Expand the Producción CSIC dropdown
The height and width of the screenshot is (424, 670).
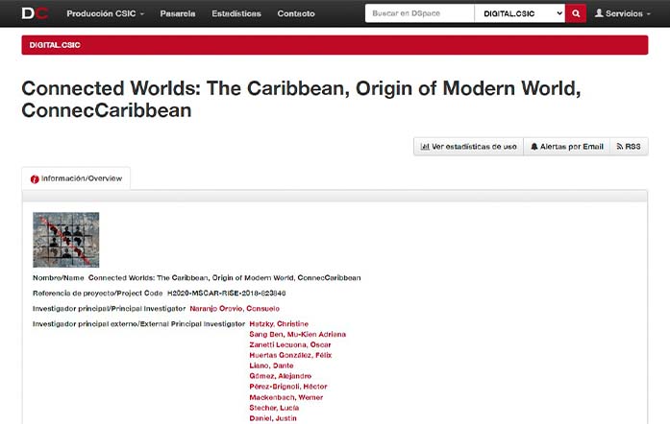point(106,13)
